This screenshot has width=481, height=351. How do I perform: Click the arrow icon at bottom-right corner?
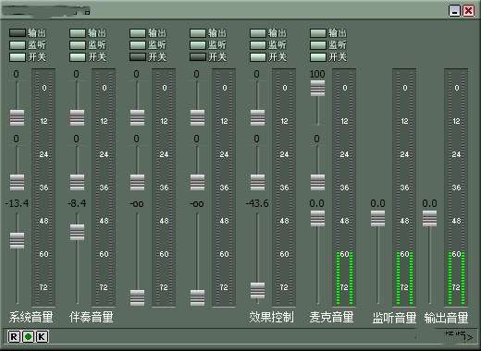(469, 337)
